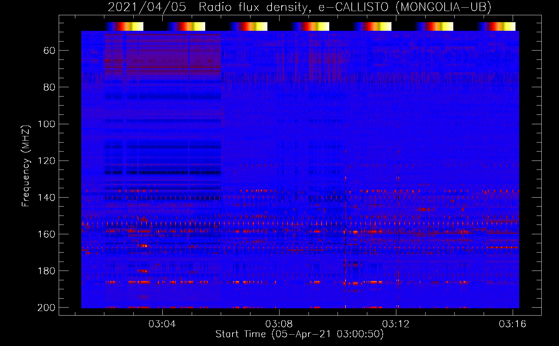
Task: Click the 140 frequency tick label
Action: click(x=46, y=198)
